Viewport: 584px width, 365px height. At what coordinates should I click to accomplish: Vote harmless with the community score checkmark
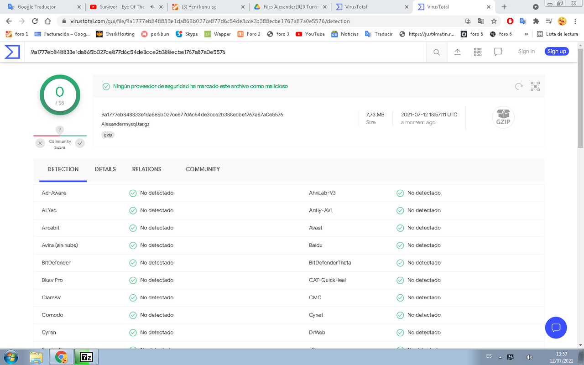pyautogui.click(x=80, y=143)
